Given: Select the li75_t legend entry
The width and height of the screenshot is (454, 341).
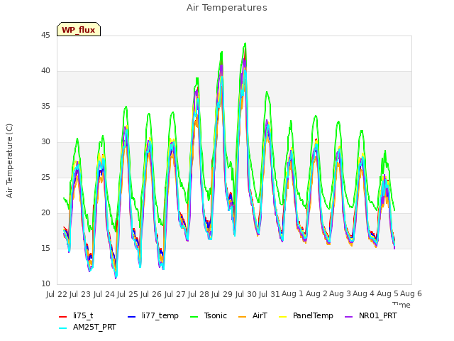Looking at the screenshot, I should pos(76,315).
